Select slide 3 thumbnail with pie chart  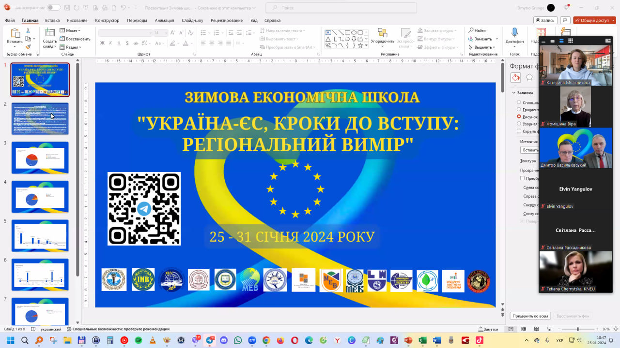[40, 158]
